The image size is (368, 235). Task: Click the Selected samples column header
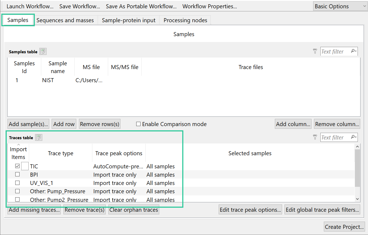[x=250, y=153]
